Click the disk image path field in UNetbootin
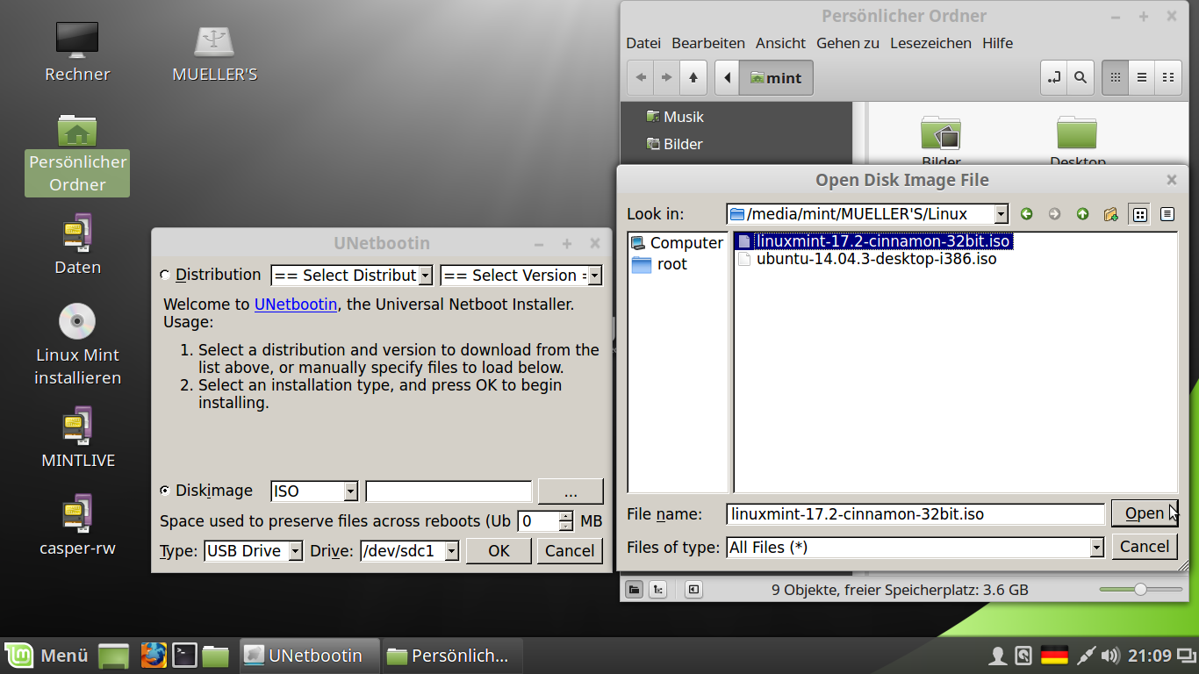The height and width of the screenshot is (674, 1199). click(449, 491)
